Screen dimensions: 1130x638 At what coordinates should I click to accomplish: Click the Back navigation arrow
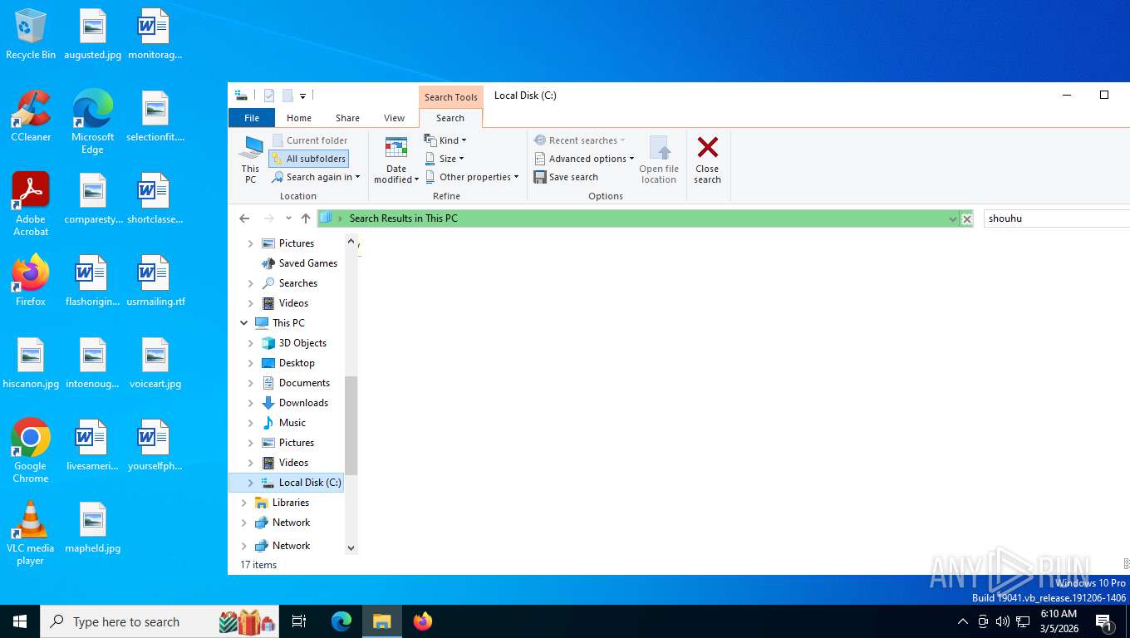(244, 218)
